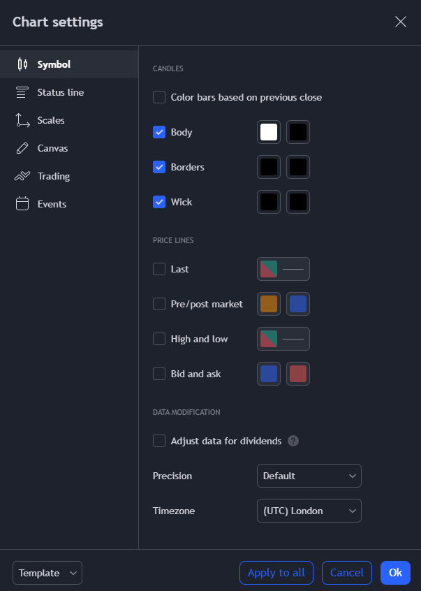
Task: Confirm settings with the Ok button
Action: (x=395, y=573)
